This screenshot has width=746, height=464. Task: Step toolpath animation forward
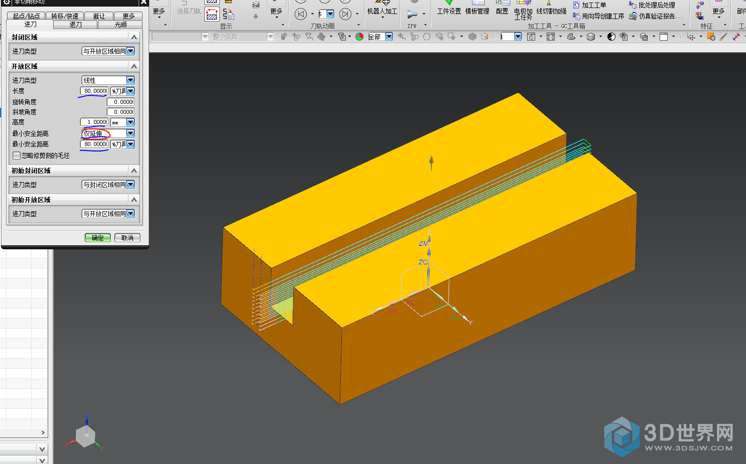pyautogui.click(x=345, y=14)
